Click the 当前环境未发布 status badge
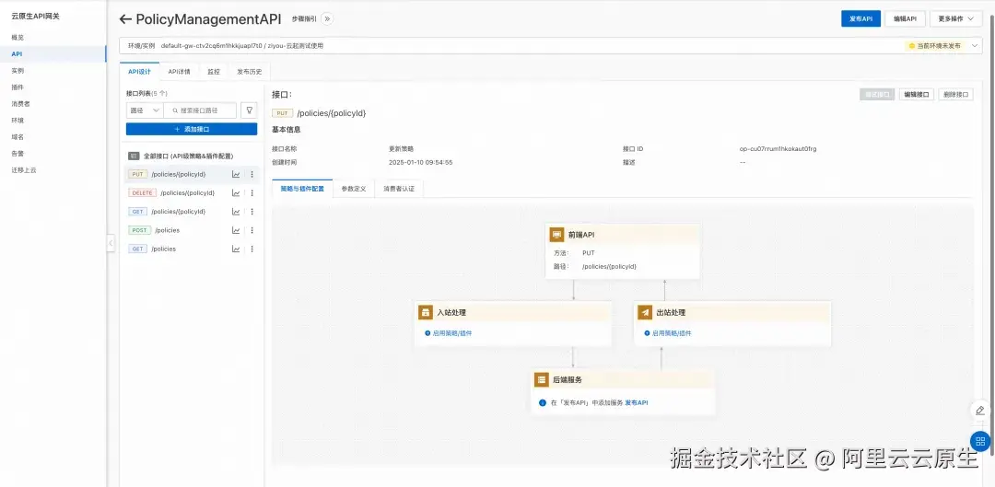 [x=934, y=46]
